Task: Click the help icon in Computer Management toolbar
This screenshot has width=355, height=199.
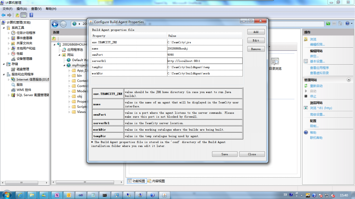Action: click(31, 15)
